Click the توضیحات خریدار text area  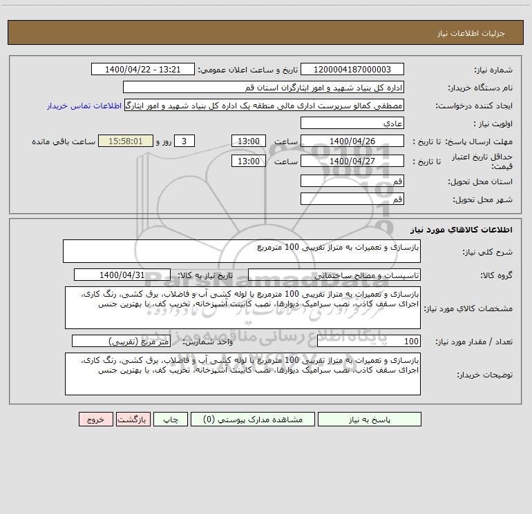pos(243,374)
